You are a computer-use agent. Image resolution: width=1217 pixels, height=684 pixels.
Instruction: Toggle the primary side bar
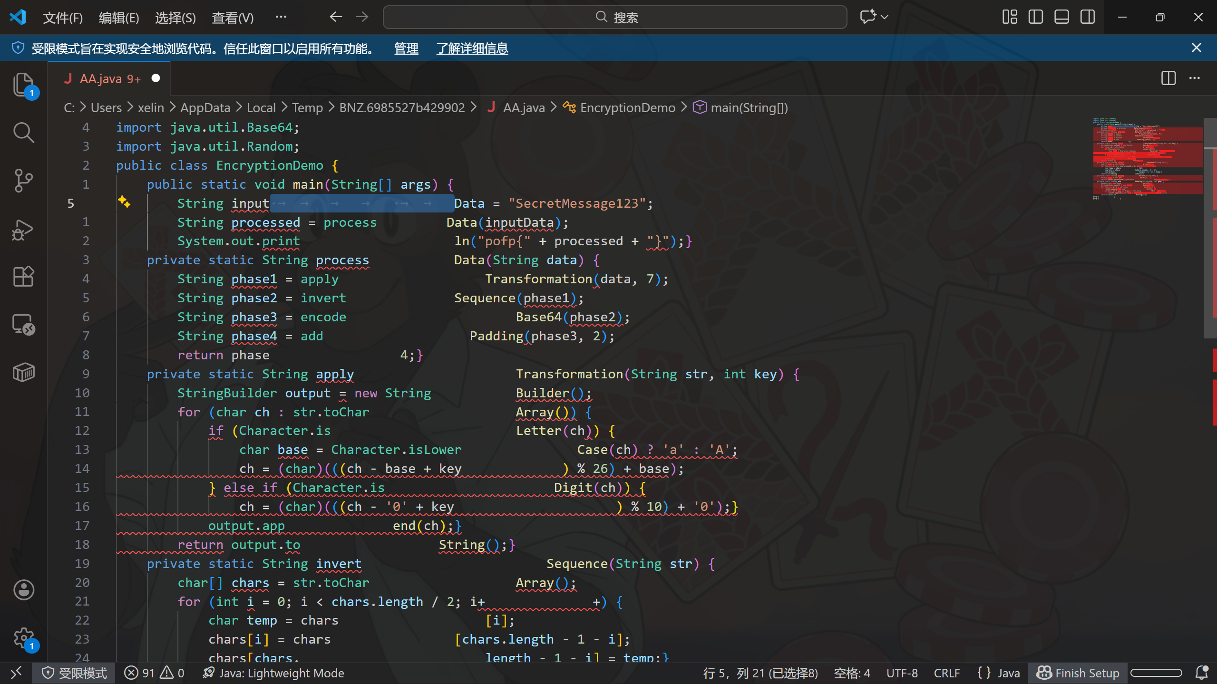pos(1036,17)
